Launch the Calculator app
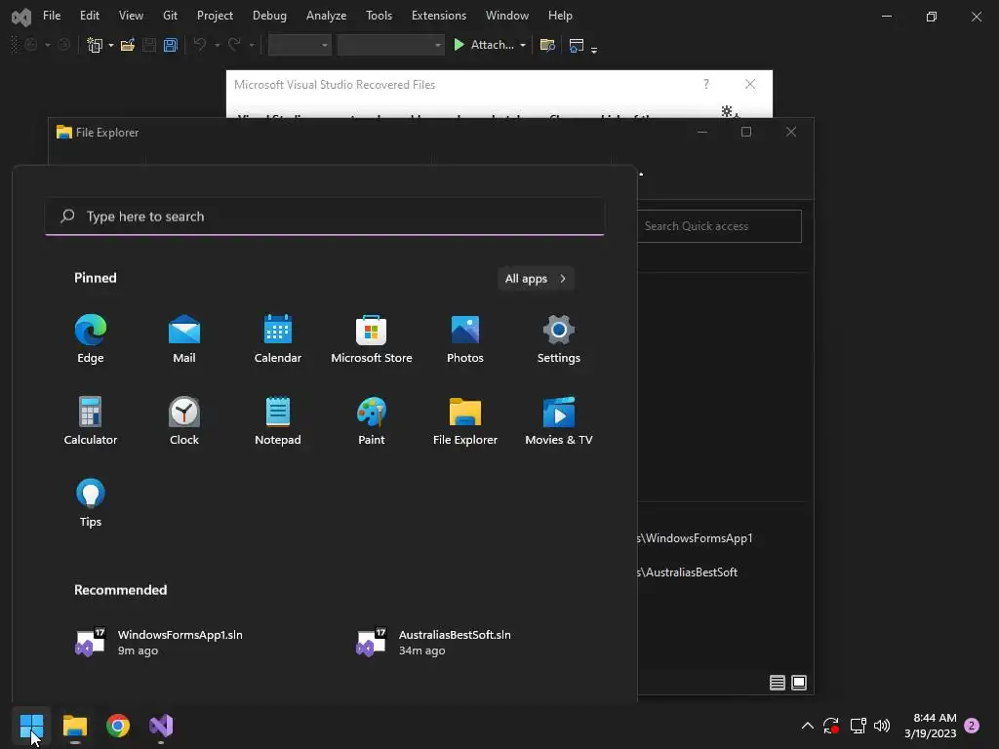999x749 pixels. click(91, 420)
